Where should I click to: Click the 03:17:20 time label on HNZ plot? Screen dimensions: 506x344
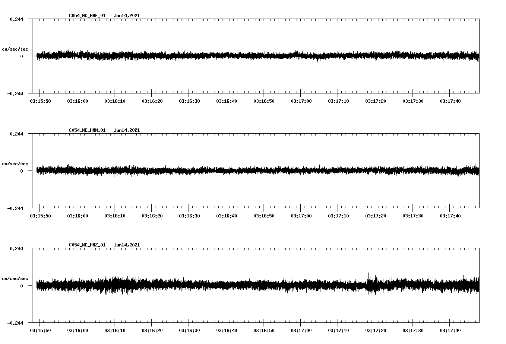pyautogui.click(x=376, y=331)
